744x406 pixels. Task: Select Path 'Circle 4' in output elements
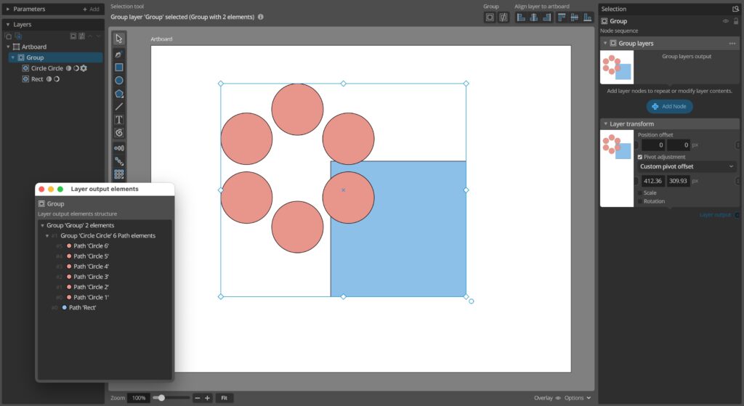click(91, 267)
